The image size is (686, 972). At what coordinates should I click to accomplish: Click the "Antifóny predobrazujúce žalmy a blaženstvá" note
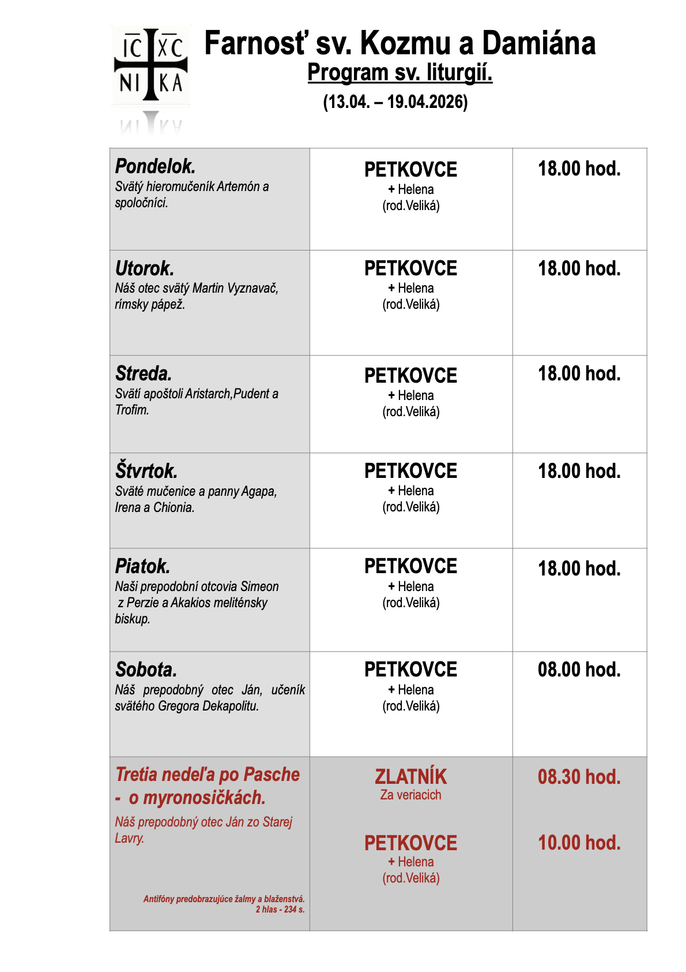224,899
